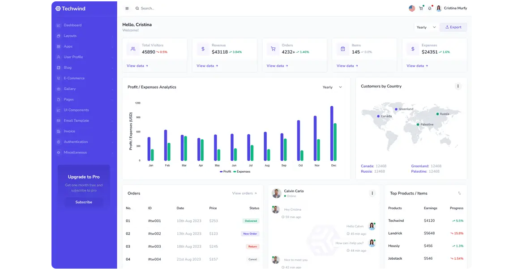This screenshot has height=270, width=526.
Task: Open Customers by Country options menu
Action: (458, 86)
